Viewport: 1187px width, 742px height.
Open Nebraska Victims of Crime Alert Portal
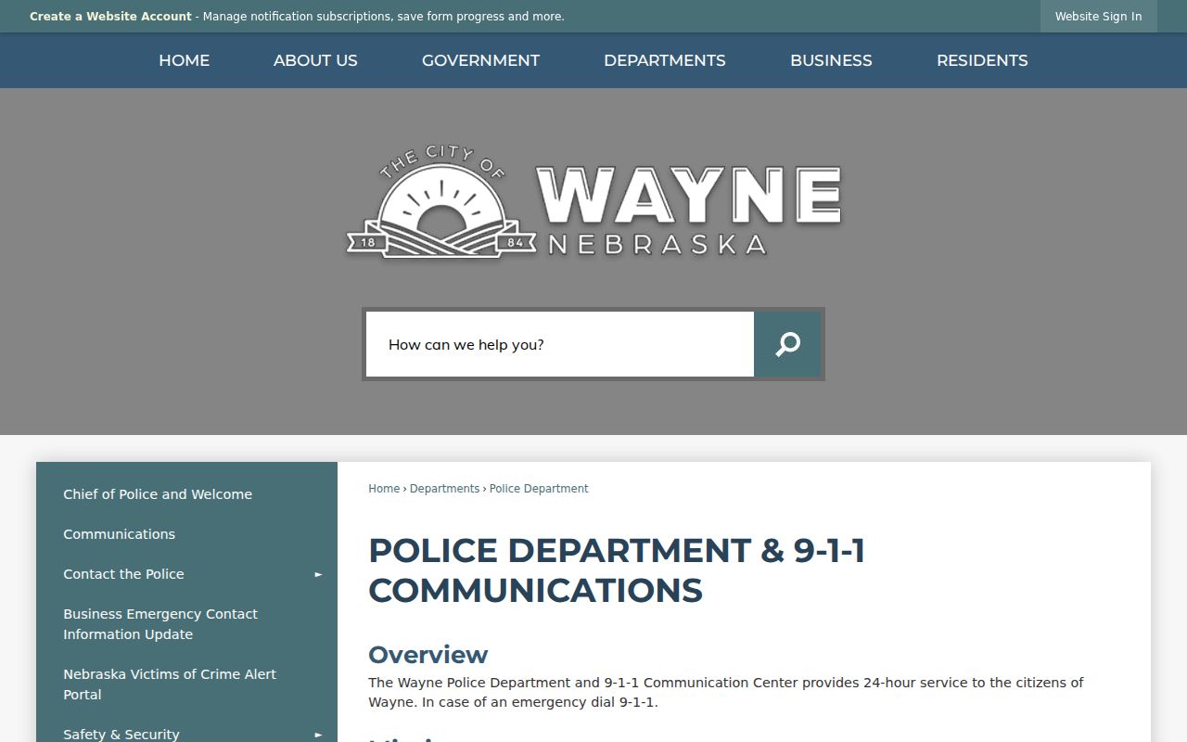coord(170,684)
